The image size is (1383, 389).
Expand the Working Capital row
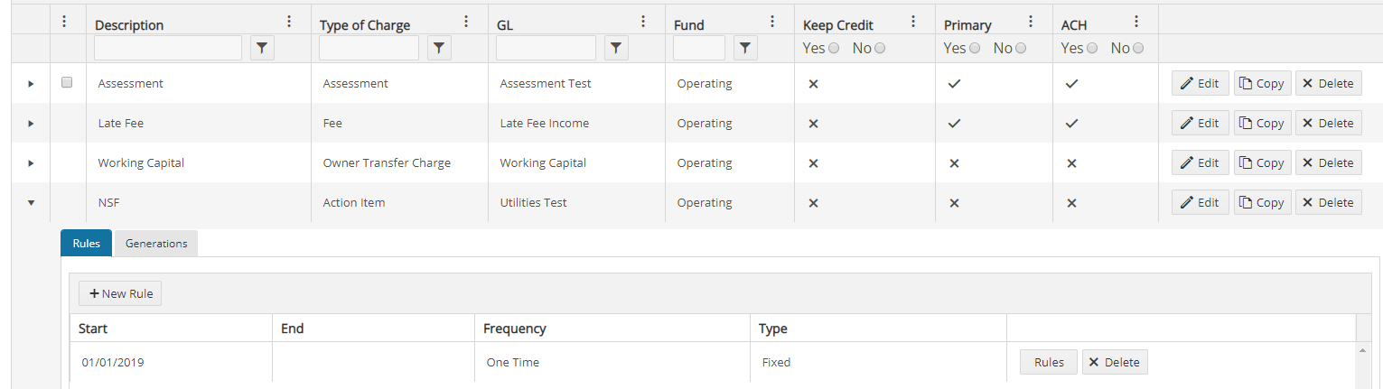(x=31, y=163)
